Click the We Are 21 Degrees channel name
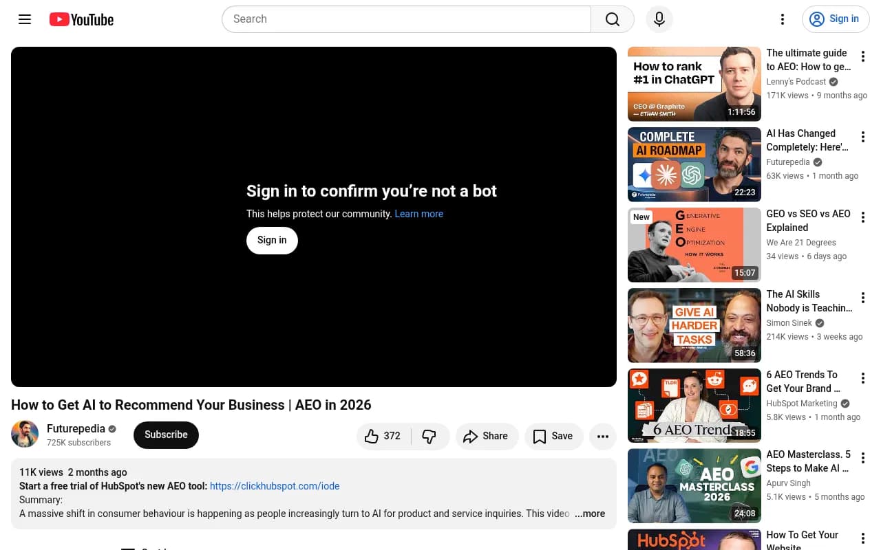 (x=801, y=243)
